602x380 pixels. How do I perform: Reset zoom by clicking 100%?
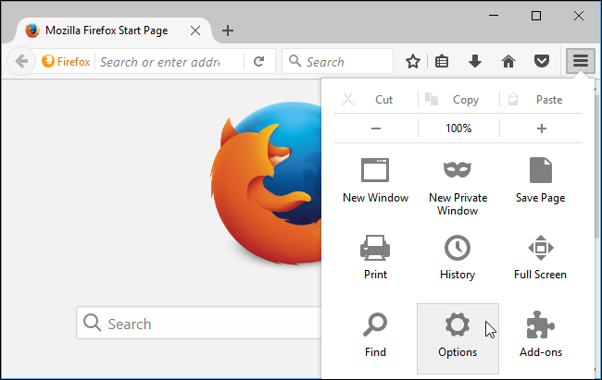pos(458,129)
